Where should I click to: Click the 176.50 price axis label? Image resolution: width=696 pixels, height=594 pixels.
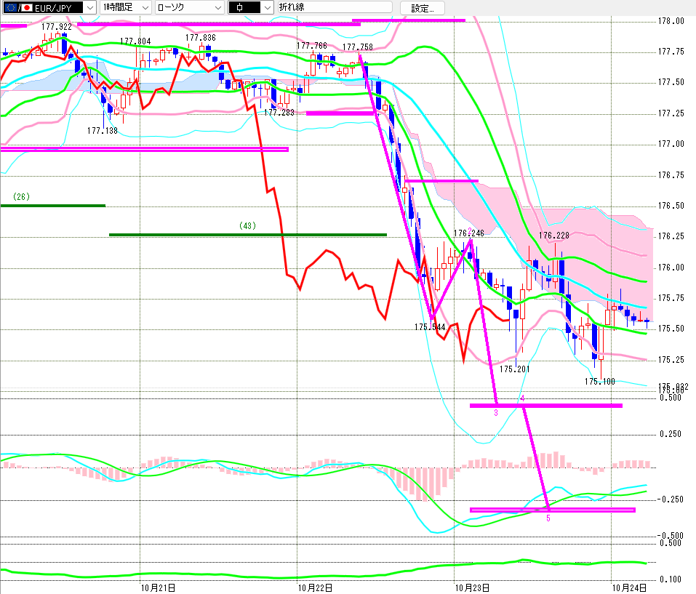click(x=671, y=206)
